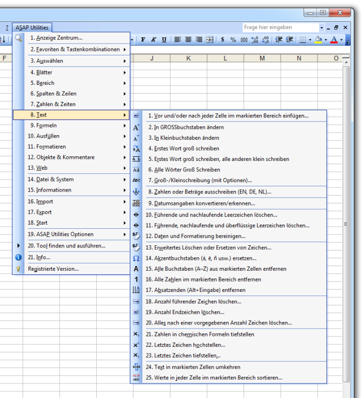This screenshot has width=362, height=398.
Task: Apply percent format with the % icon
Action: point(233,39)
